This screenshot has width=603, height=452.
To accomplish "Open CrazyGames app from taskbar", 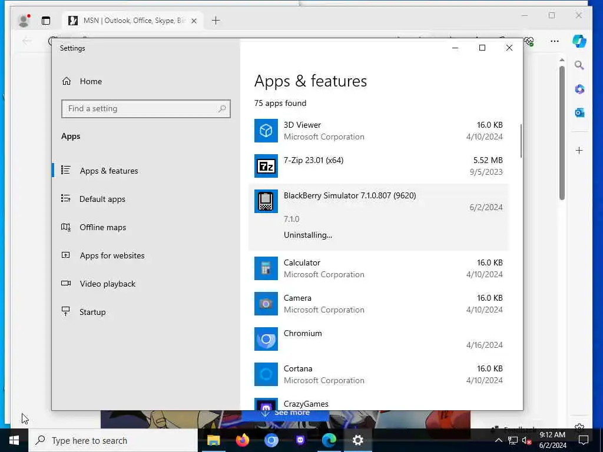I will [x=300, y=440].
